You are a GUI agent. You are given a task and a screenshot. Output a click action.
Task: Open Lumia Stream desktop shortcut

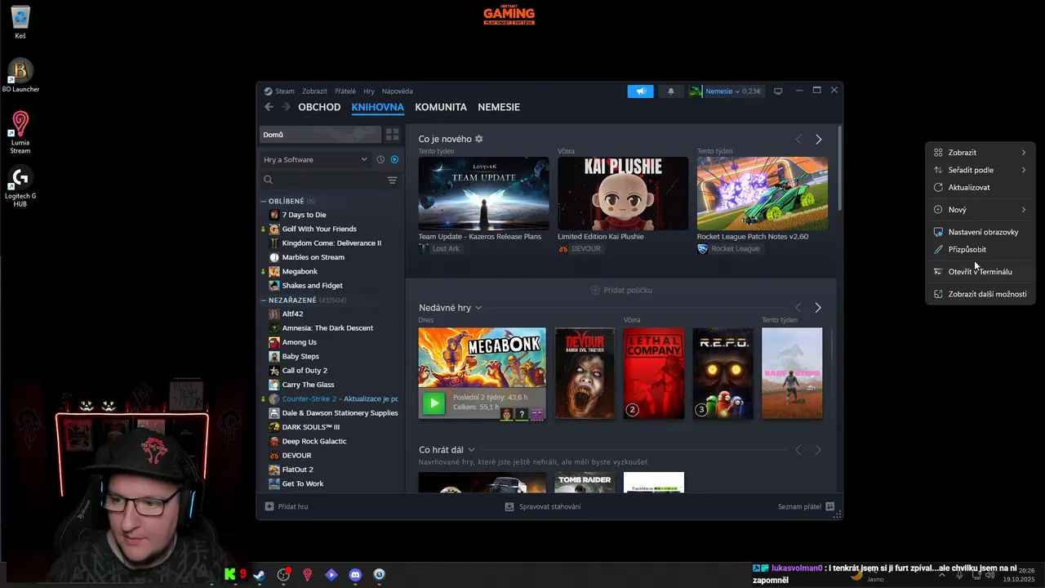(20, 133)
